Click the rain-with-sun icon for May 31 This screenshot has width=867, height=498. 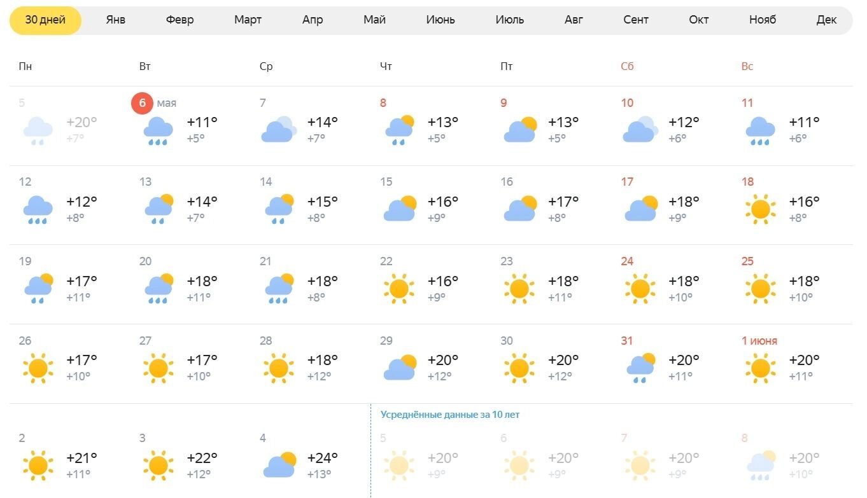coord(640,368)
